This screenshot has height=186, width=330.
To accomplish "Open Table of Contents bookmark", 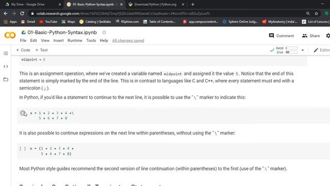I will coord(159,22).
